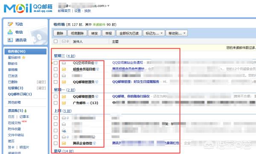The width and height of the screenshot is (256, 154).
Task: Open 漂流瓶(5)
Action: (15, 111)
